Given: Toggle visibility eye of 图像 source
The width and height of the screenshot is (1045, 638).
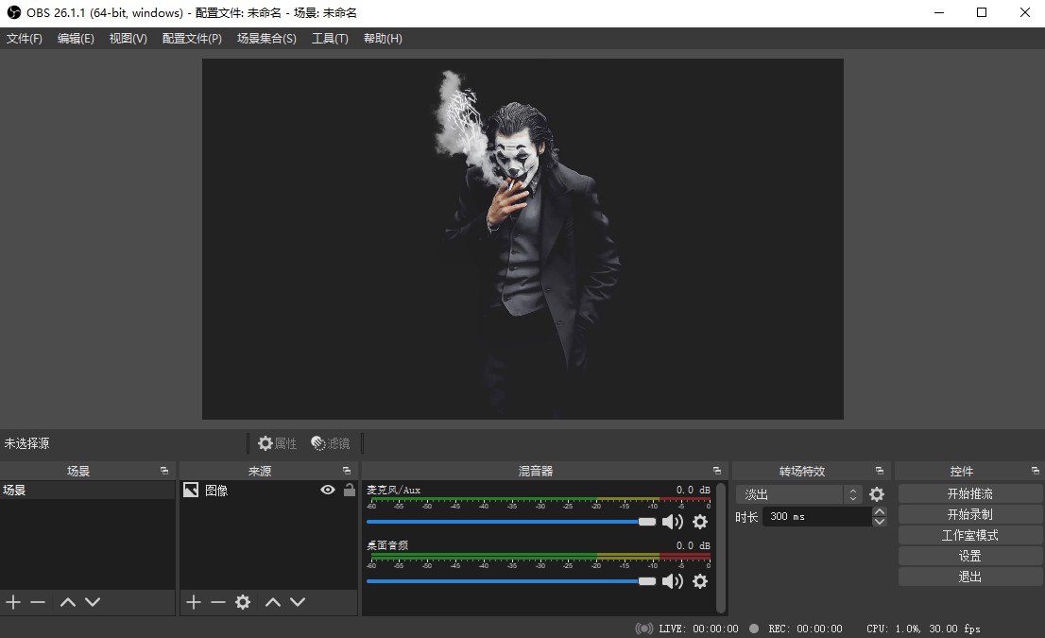Looking at the screenshot, I should click(x=327, y=490).
